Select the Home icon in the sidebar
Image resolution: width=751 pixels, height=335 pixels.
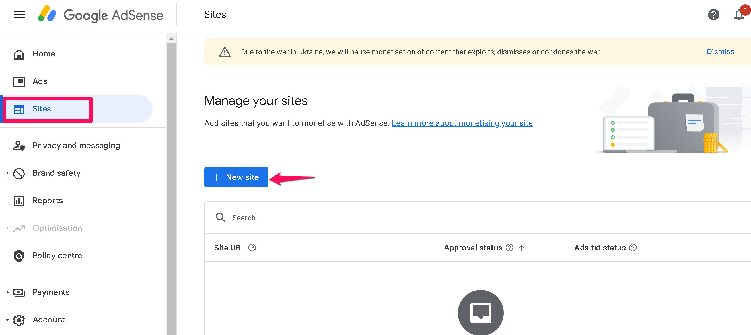point(19,54)
